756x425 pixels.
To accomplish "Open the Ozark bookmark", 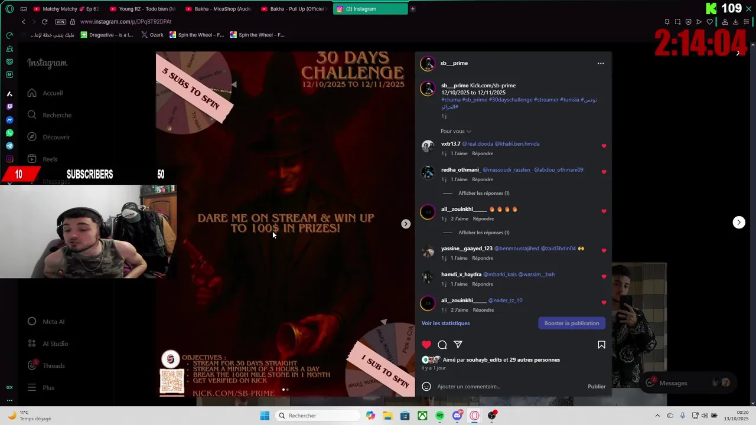I will (x=152, y=35).
